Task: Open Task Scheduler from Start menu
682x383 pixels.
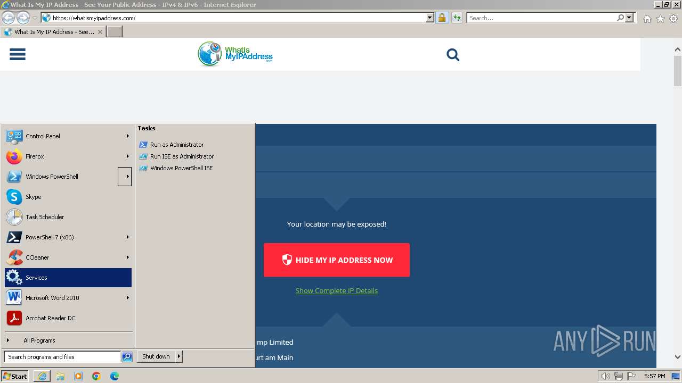Action: 68,217
